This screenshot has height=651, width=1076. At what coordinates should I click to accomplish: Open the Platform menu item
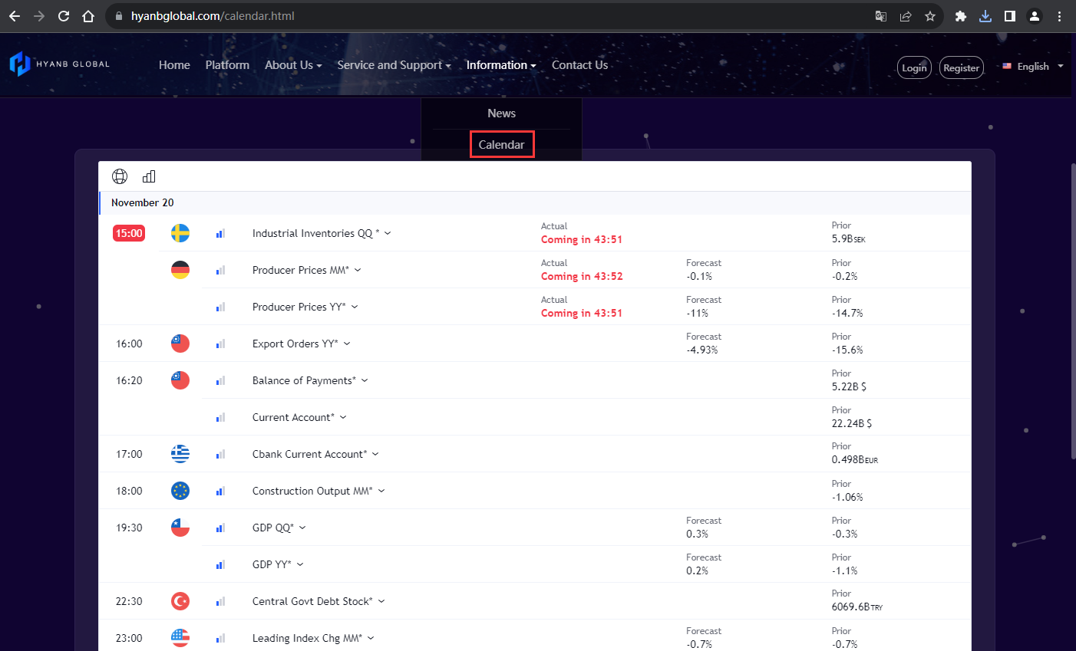pyautogui.click(x=227, y=65)
